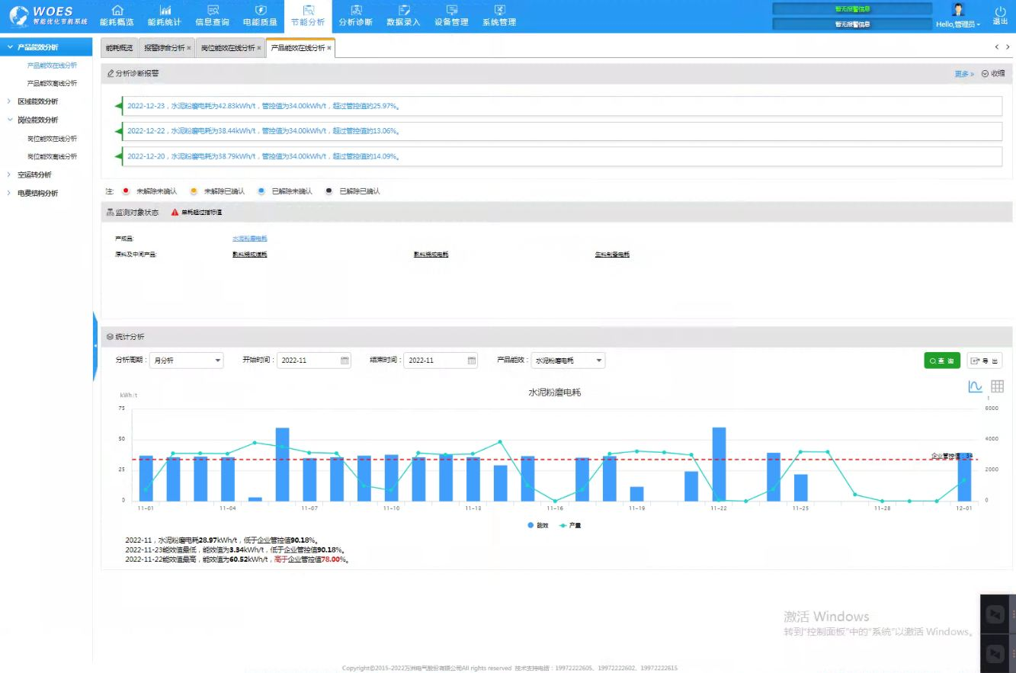
Task: Switch to the 岗位能效在线分析 tab
Action: [x=227, y=48]
